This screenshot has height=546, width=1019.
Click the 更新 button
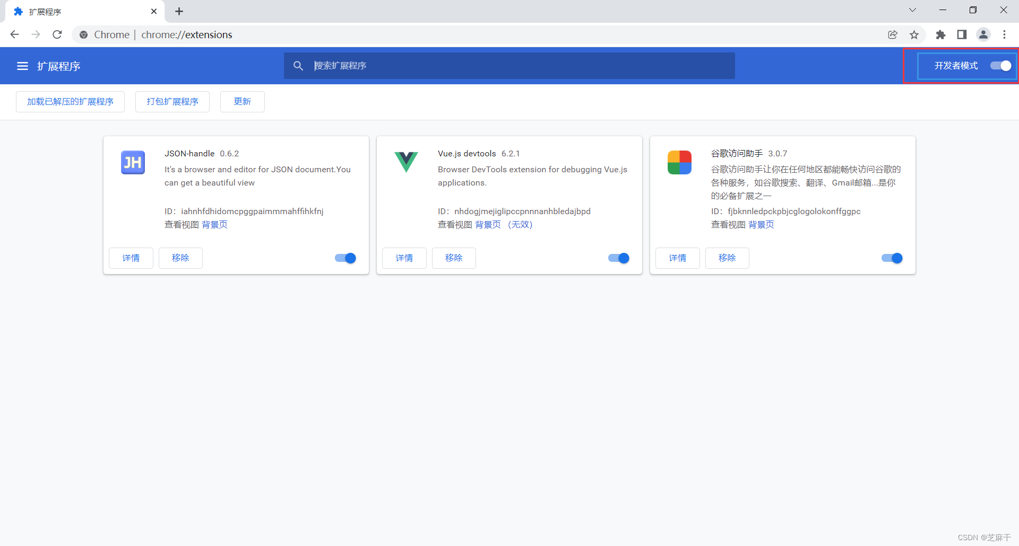(x=242, y=101)
